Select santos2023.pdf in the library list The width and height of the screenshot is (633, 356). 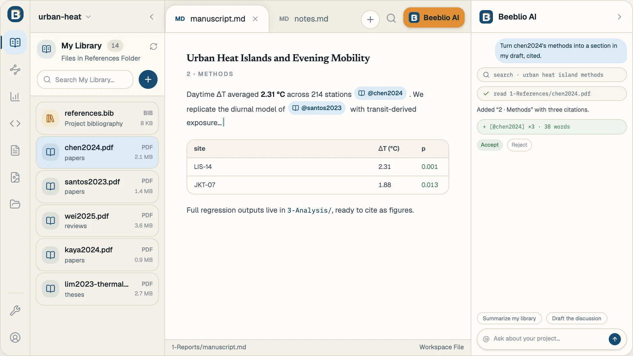[x=97, y=186]
